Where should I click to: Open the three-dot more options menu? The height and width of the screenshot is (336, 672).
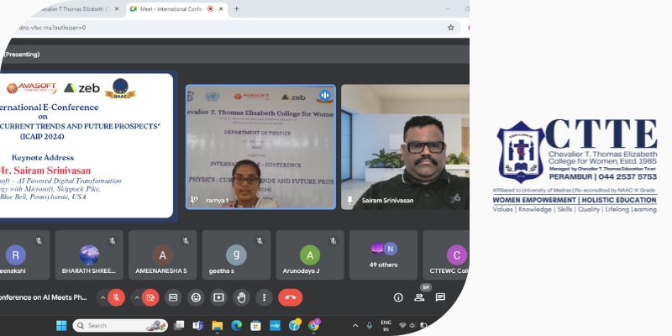click(264, 297)
